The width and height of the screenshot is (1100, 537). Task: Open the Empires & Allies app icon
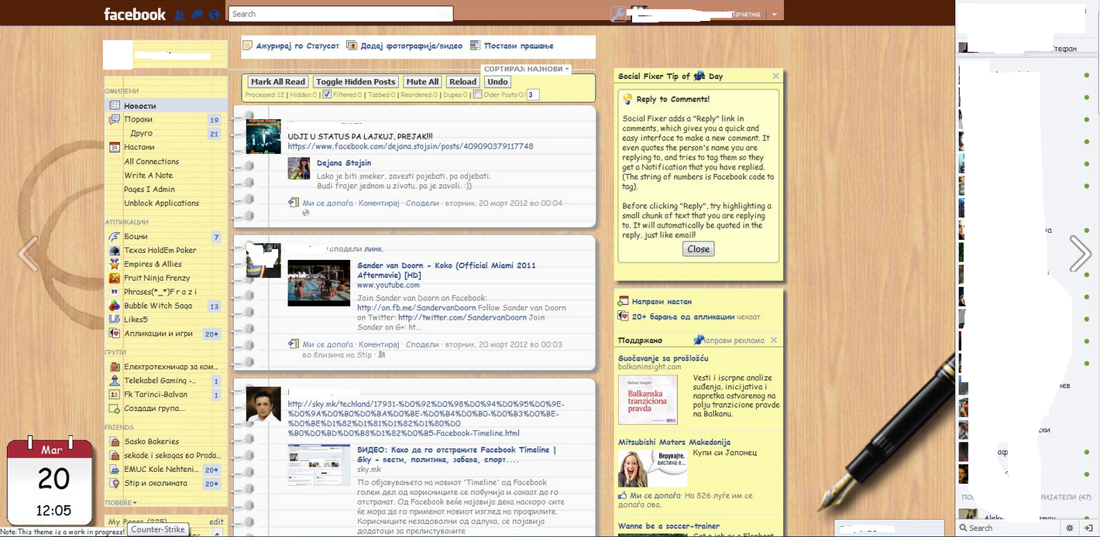[x=115, y=264]
